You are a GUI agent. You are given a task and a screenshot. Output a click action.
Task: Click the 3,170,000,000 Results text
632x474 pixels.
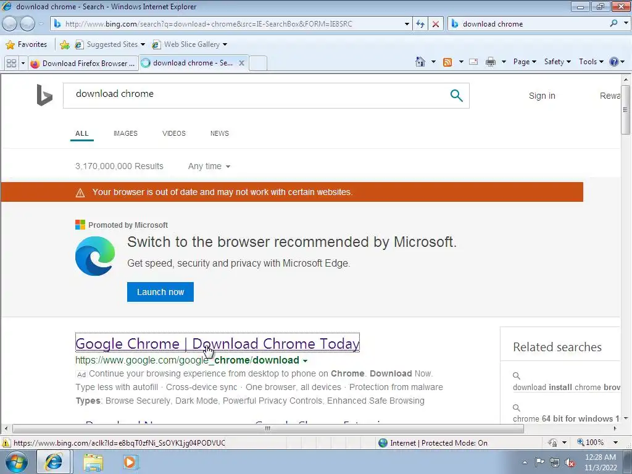tap(119, 166)
